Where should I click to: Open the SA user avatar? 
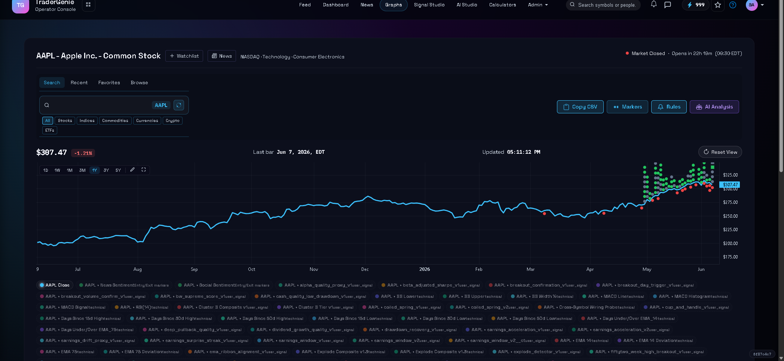[751, 5]
